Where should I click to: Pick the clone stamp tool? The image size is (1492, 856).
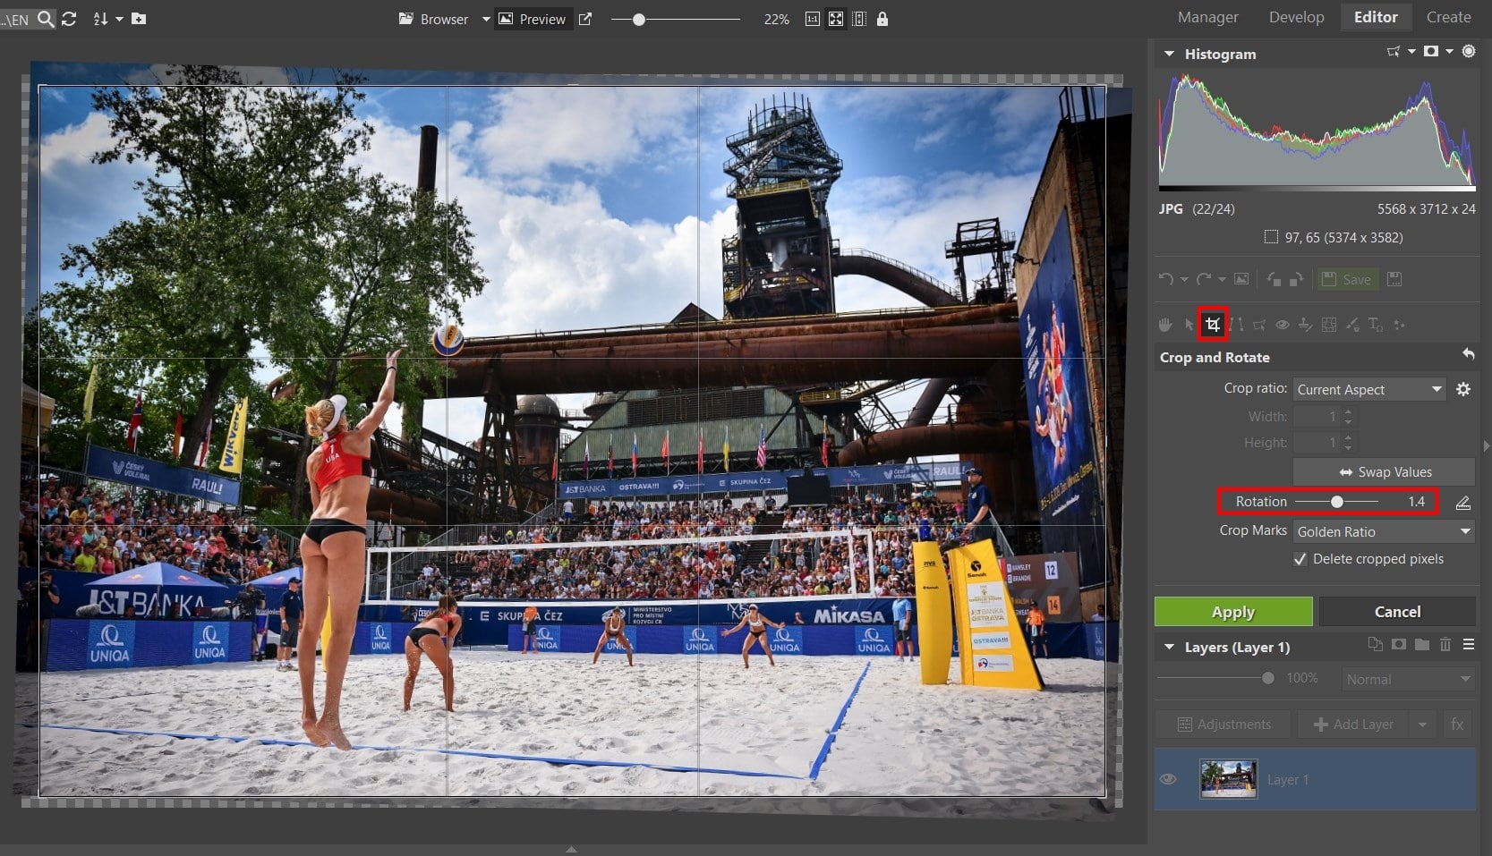[x=1306, y=325]
